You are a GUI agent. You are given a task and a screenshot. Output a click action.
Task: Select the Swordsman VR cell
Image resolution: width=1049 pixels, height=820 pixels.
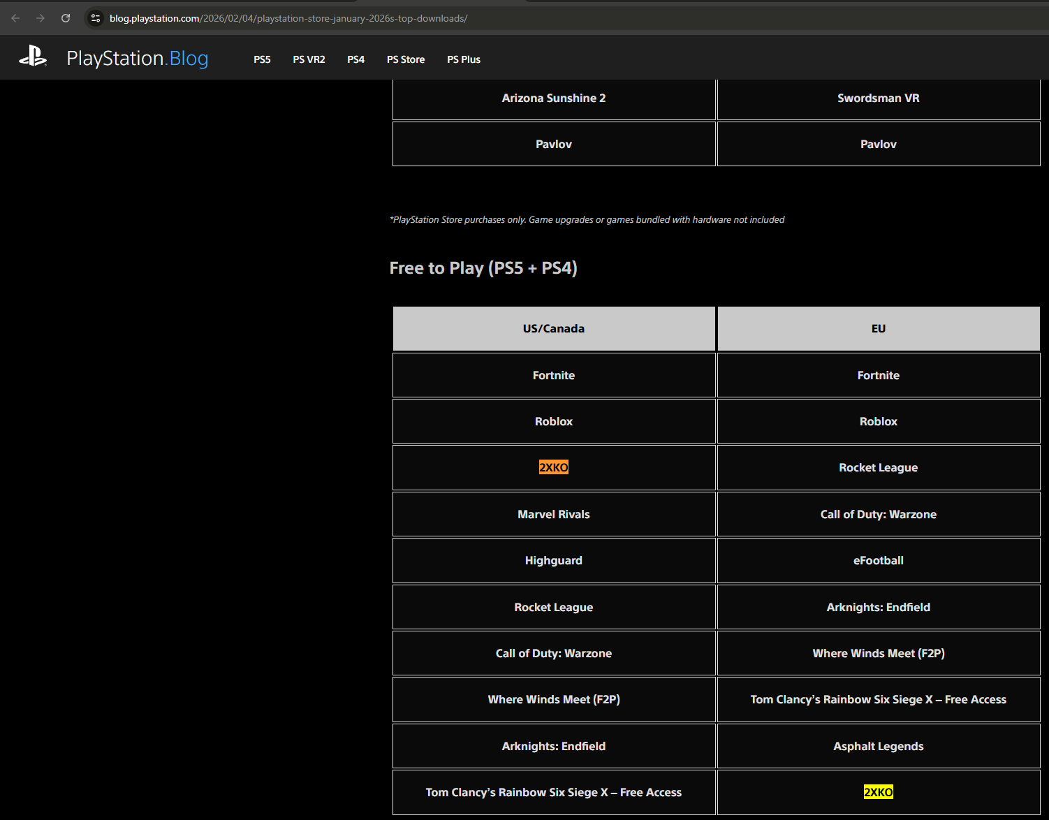coord(879,98)
